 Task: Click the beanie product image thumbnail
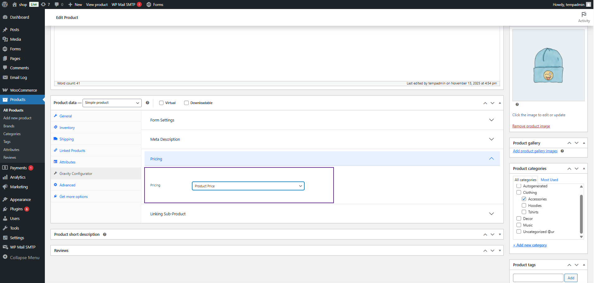coord(548,65)
